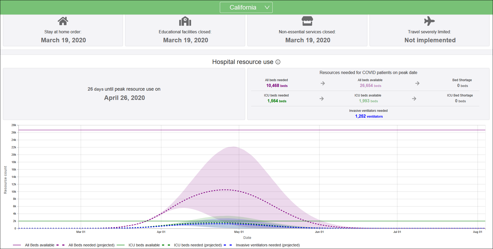Click the 28k tick label on y-axis
This screenshot has height=249, width=493.
click(x=14, y=125)
